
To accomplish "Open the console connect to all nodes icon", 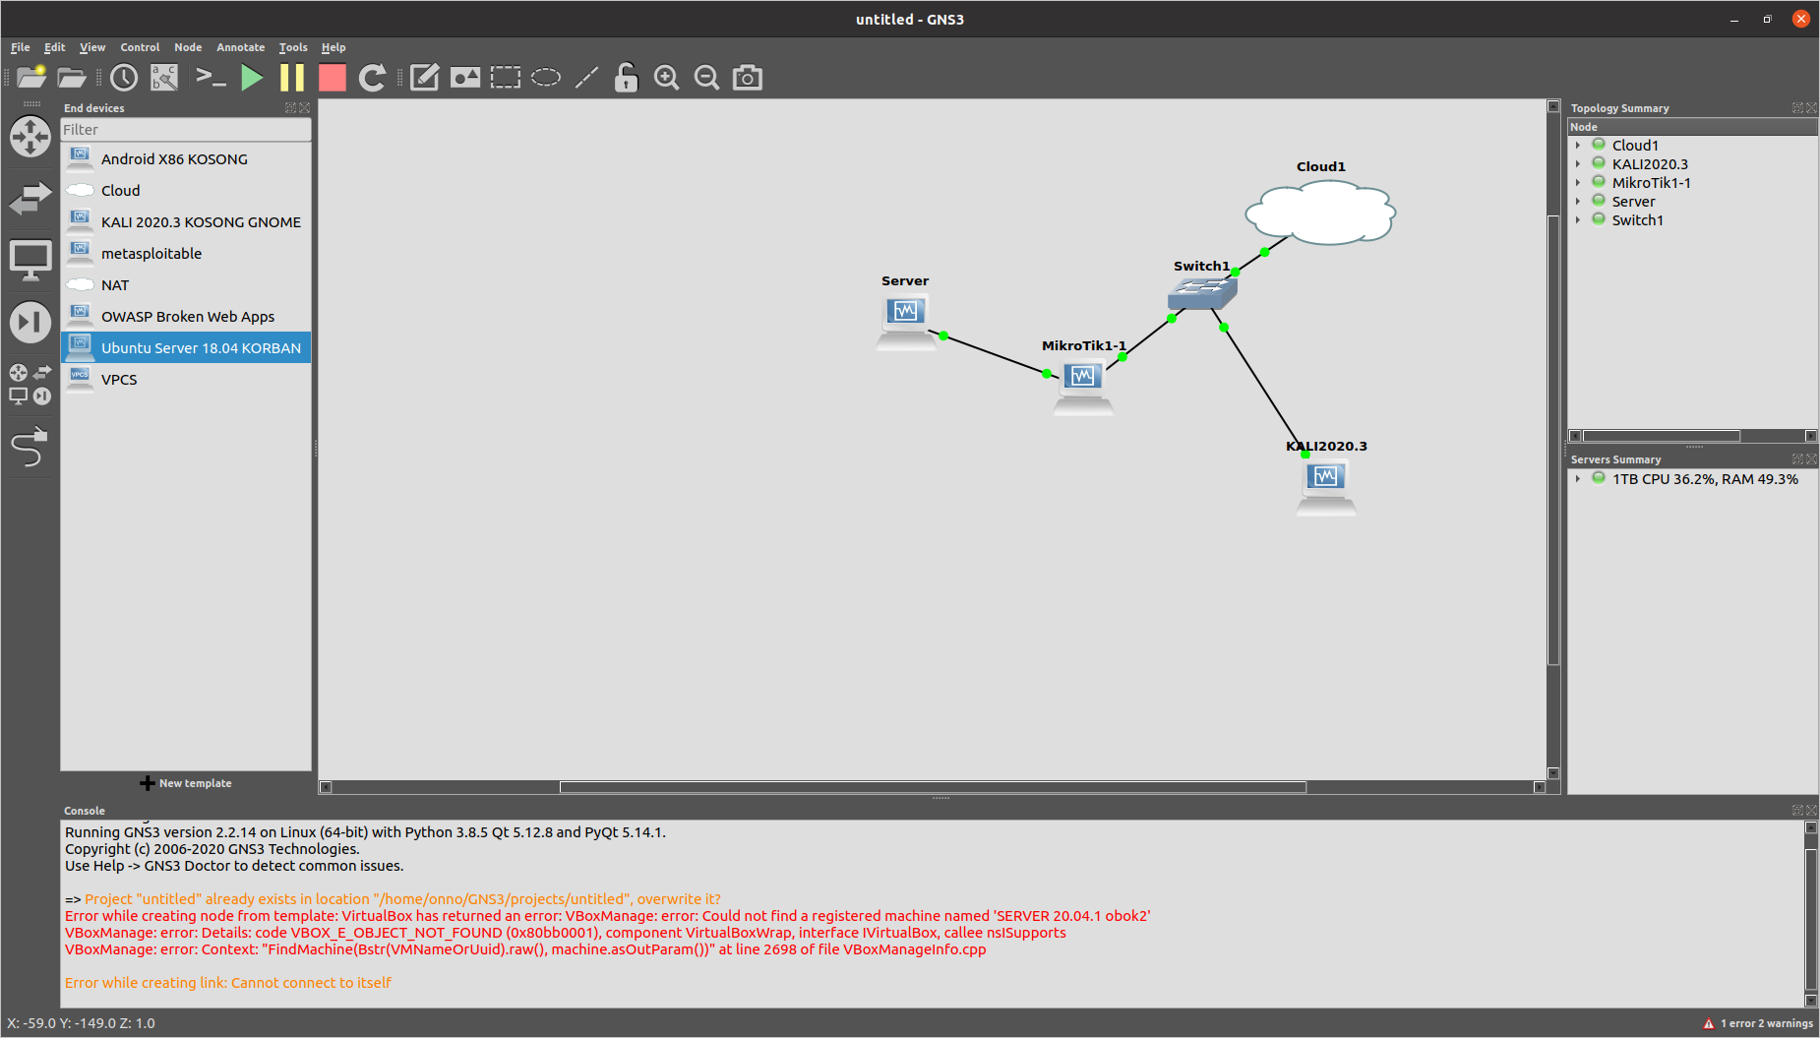I will (x=211, y=78).
